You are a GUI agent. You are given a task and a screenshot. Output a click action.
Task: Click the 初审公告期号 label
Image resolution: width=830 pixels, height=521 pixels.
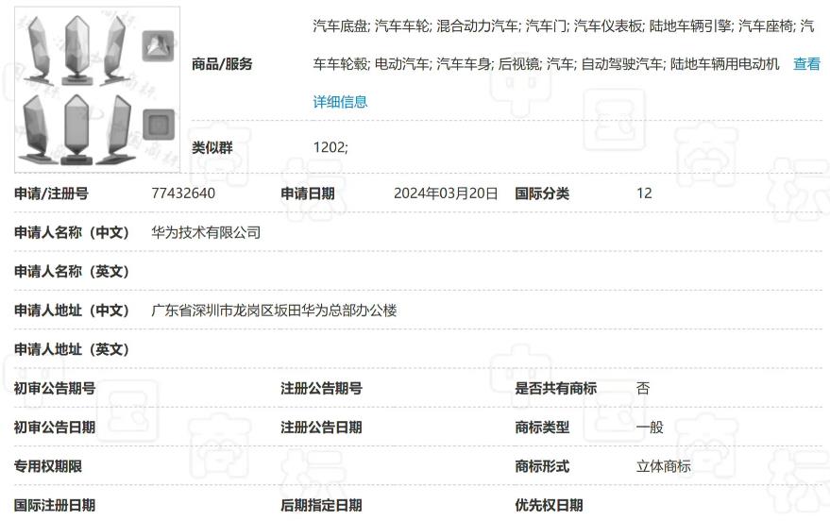55,388
